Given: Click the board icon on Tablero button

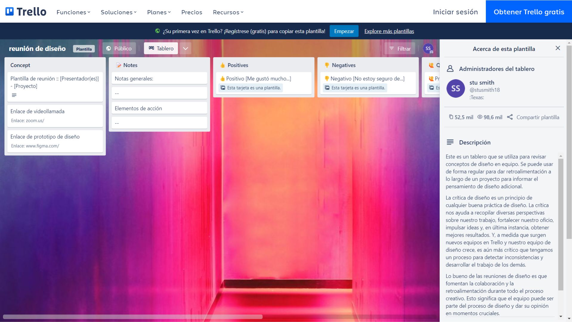Looking at the screenshot, I should click(x=151, y=48).
